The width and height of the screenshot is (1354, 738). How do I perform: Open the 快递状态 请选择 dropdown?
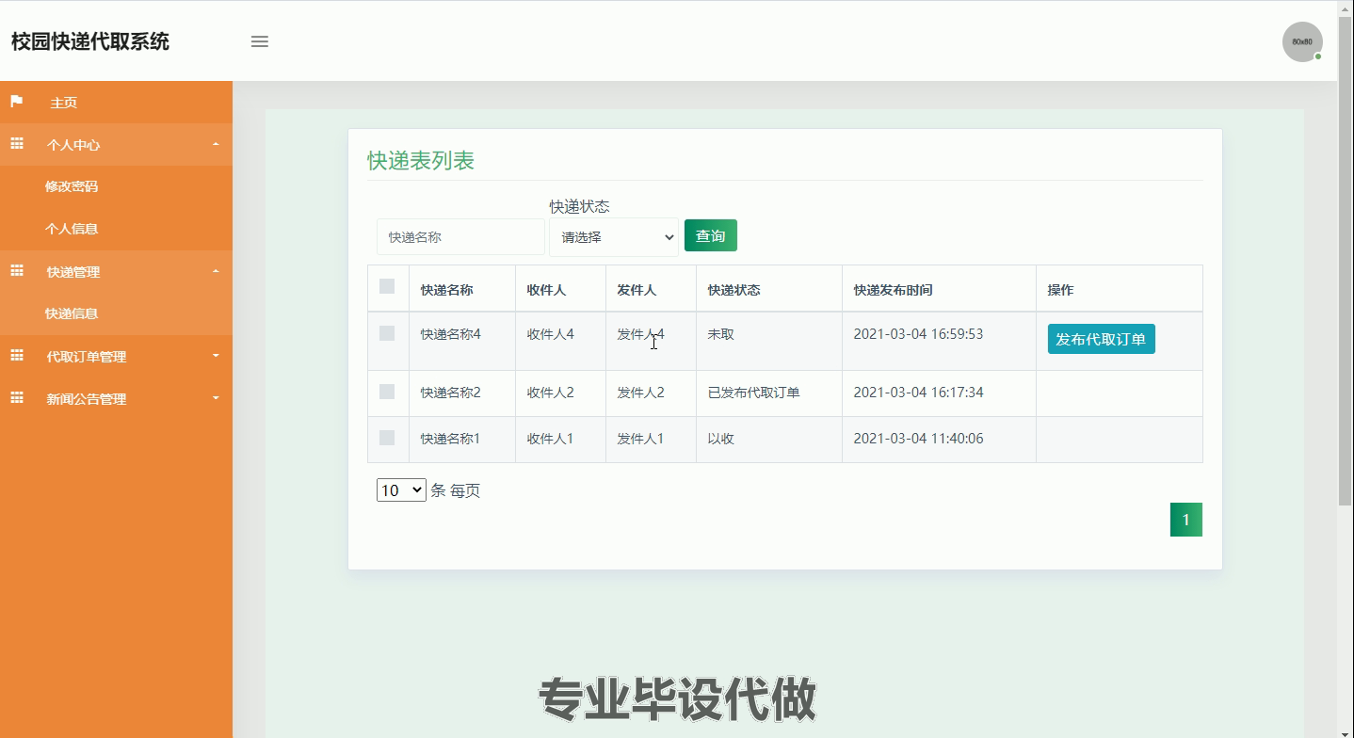coord(614,237)
